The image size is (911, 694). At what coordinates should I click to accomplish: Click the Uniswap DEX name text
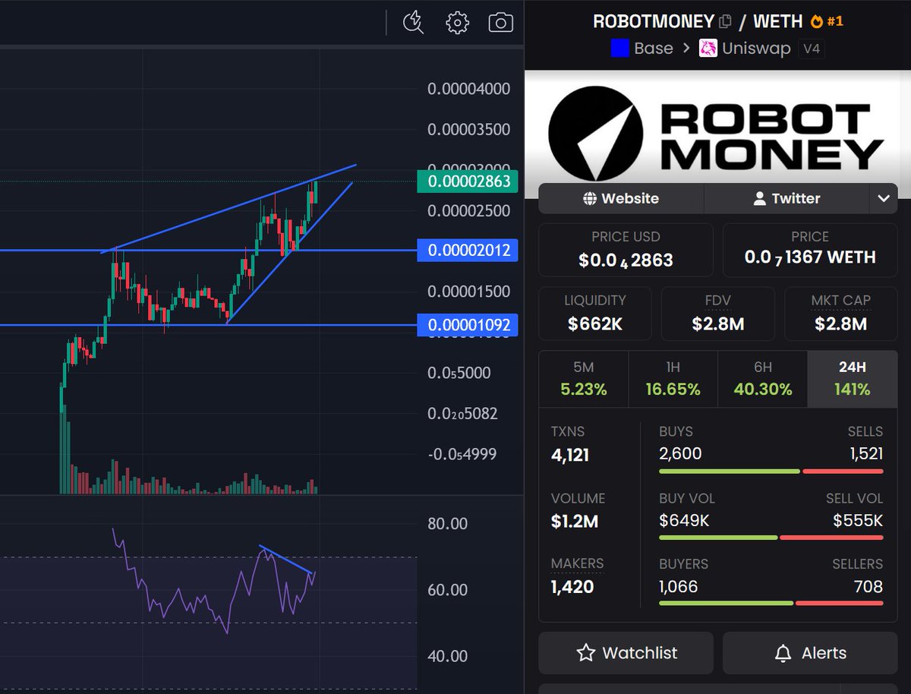[x=756, y=49]
